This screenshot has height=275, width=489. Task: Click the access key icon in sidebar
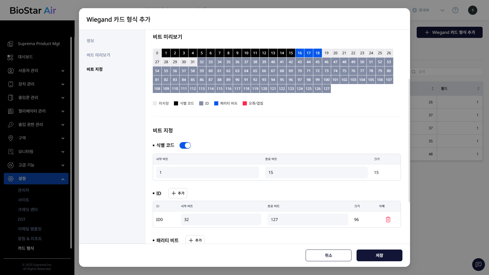[x=11, y=125]
